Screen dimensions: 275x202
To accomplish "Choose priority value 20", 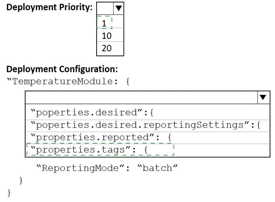I will point(110,48).
